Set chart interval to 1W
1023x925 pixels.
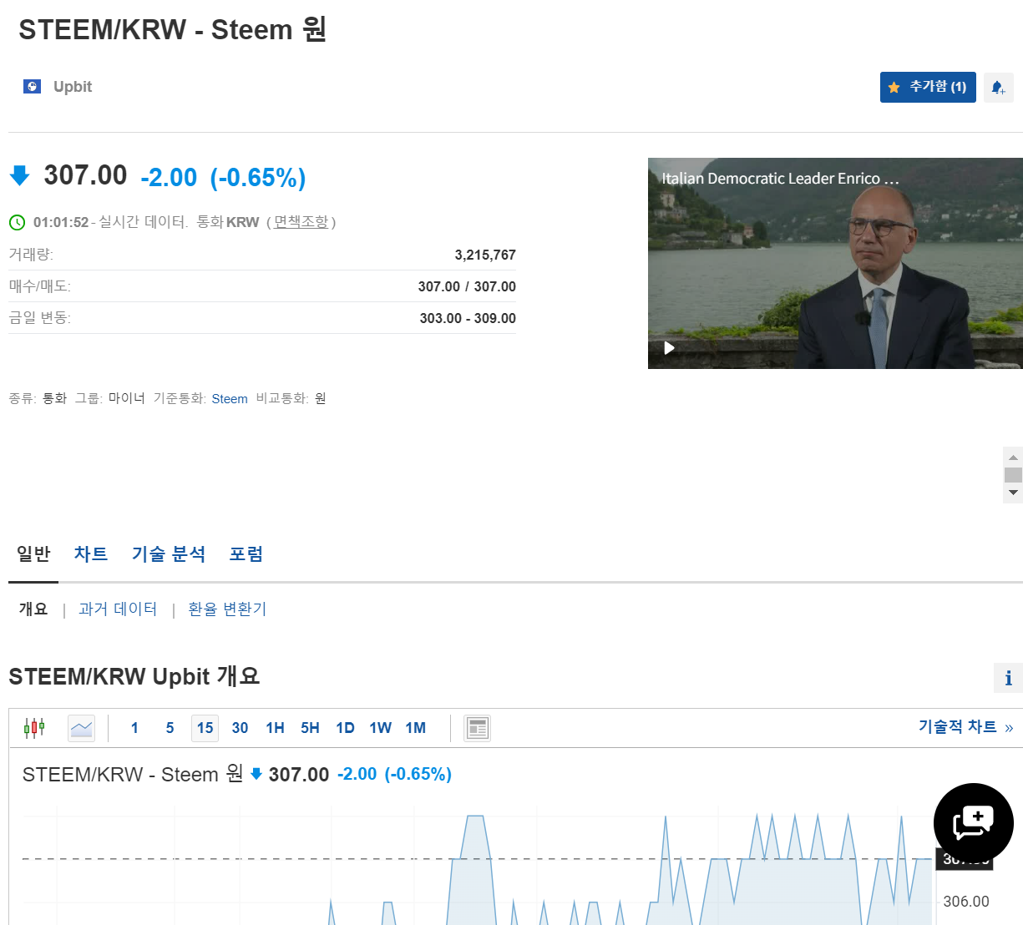coord(380,728)
